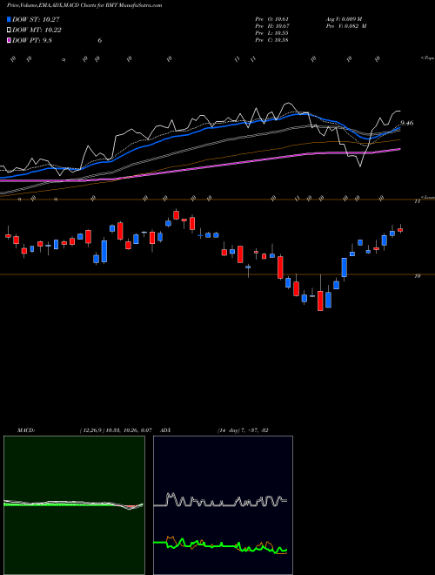Click the blue DOW ST legend swatch
This screenshot has height=575, width=435.
click(x=10, y=19)
